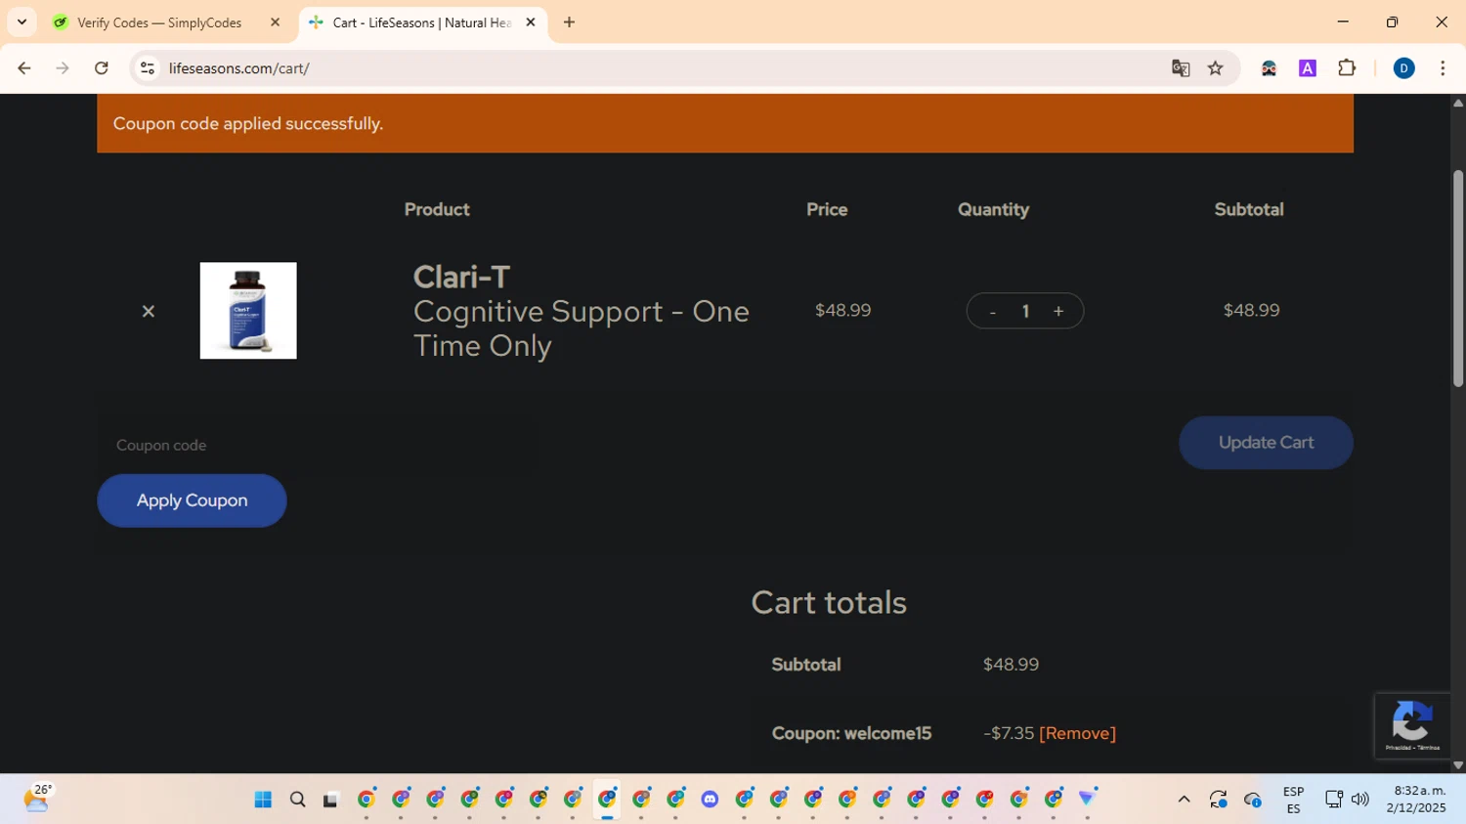Open the last purple triangle taskbar app

(1087, 800)
